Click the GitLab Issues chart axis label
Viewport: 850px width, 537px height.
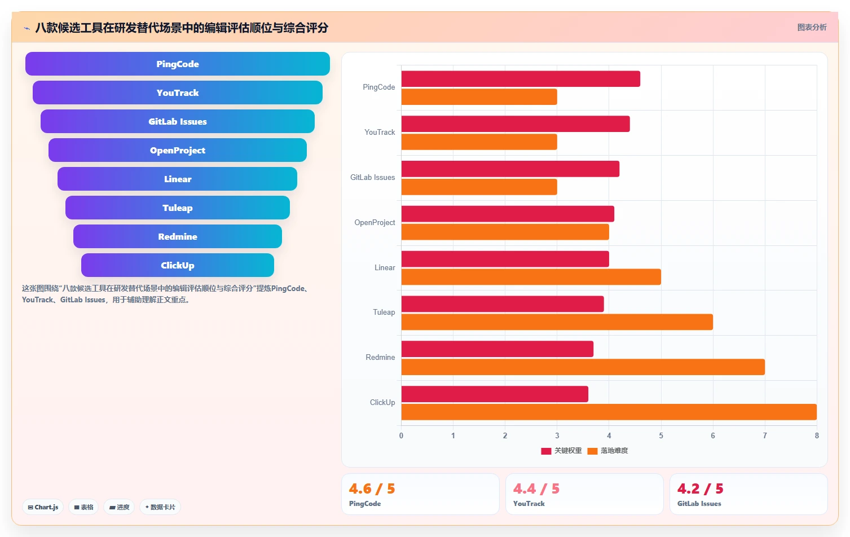coord(372,178)
